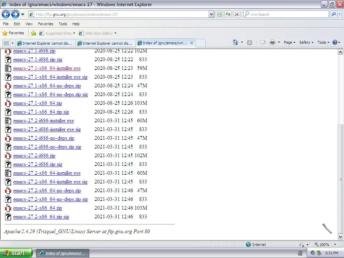Open the Help menu

point(76,24)
